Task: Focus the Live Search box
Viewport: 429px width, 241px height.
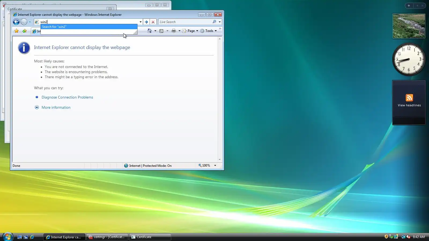Action: pos(185,22)
